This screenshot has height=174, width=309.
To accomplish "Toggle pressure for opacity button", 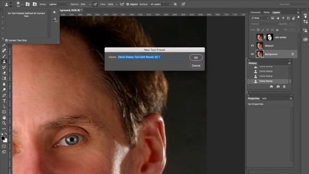I will tap(95, 4).
